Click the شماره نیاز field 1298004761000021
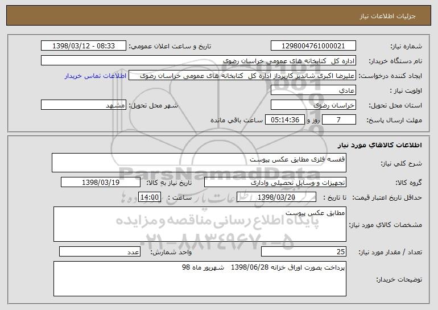This screenshot has height=310, width=438. (313, 46)
